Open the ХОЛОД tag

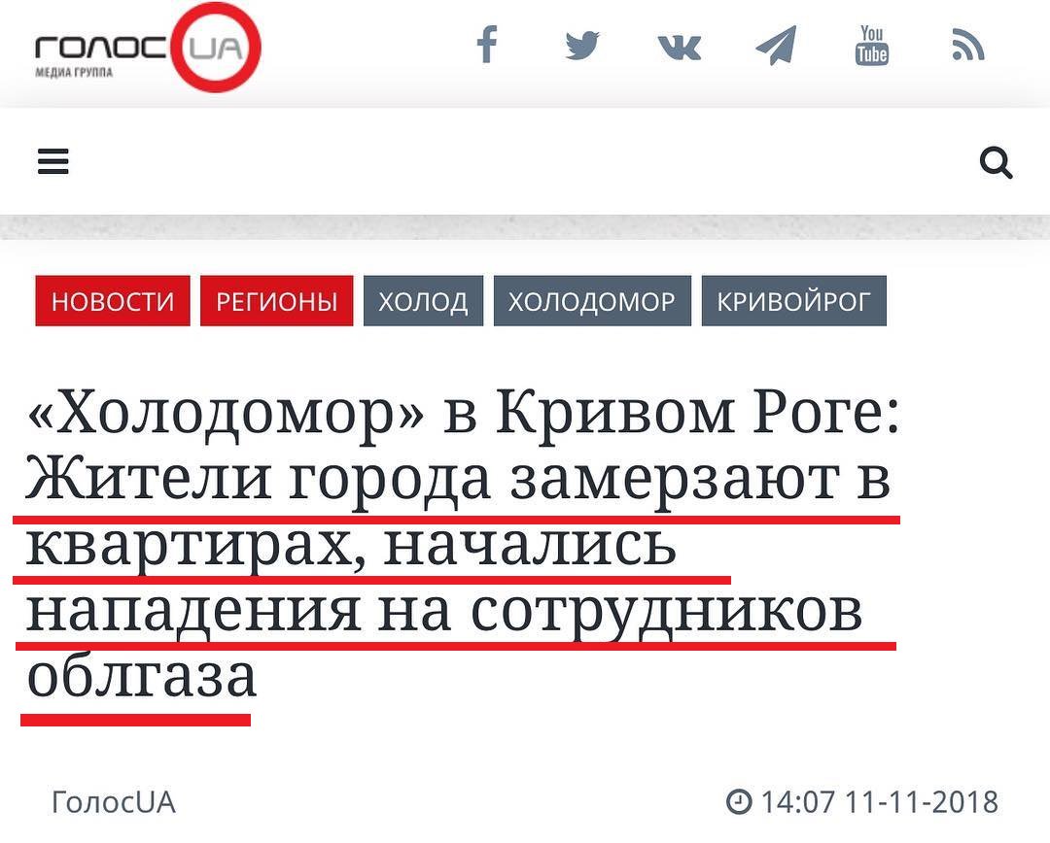[x=423, y=301]
